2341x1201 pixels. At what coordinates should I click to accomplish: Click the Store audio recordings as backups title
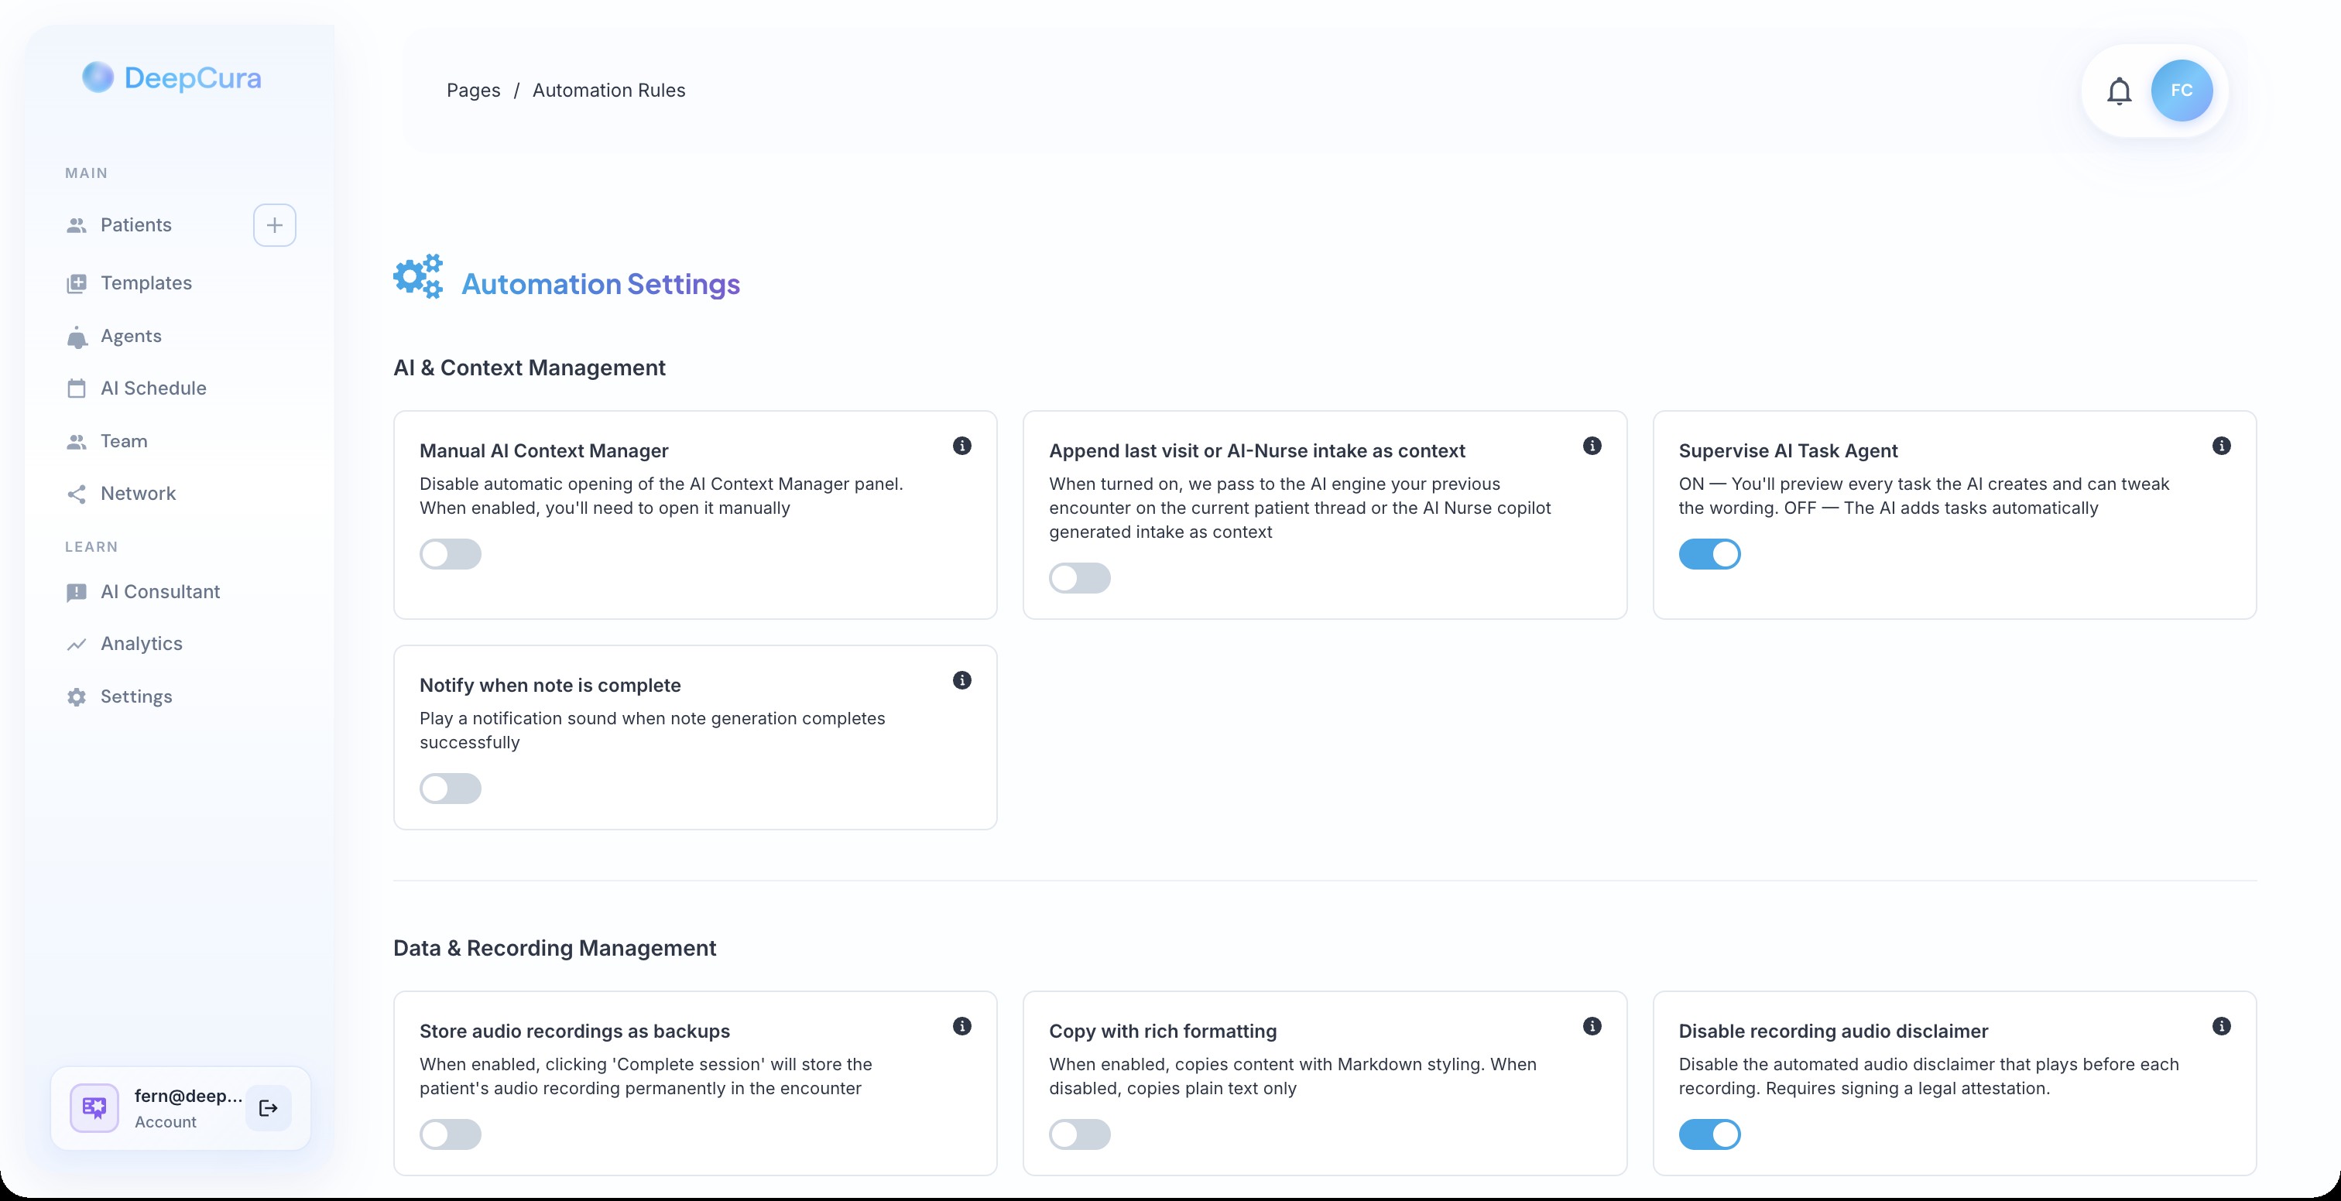pos(574,1032)
